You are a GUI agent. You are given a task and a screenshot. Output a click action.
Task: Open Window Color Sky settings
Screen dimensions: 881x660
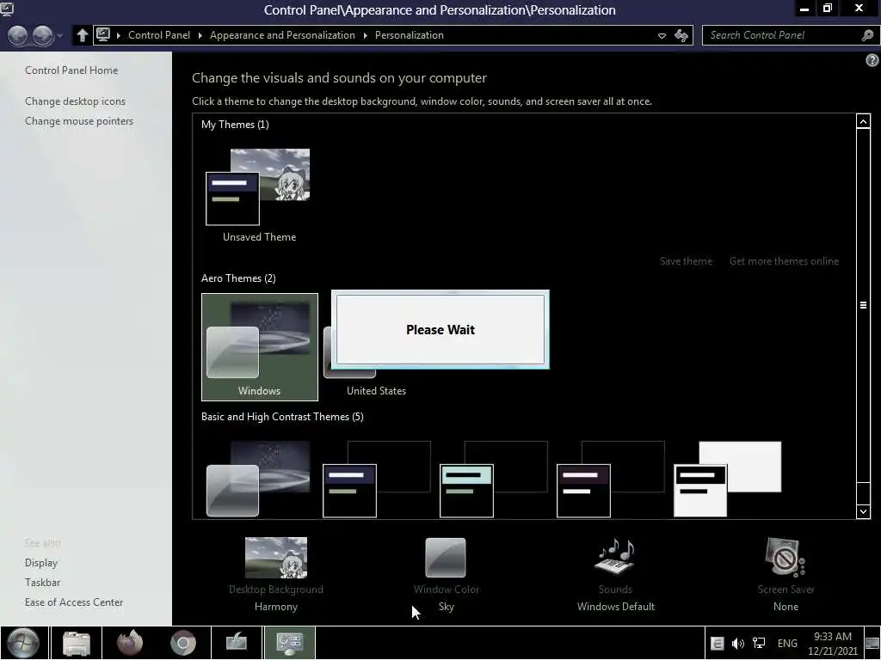(447, 575)
